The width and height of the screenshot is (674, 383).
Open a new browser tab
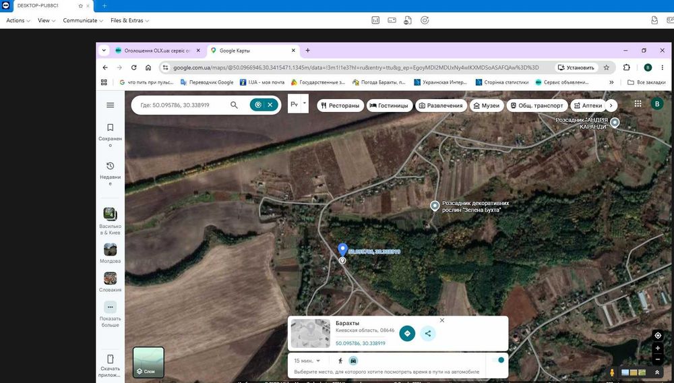tap(308, 51)
